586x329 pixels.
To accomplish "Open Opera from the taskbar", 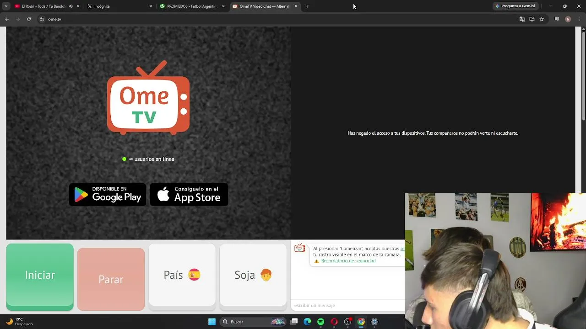I will (334, 322).
